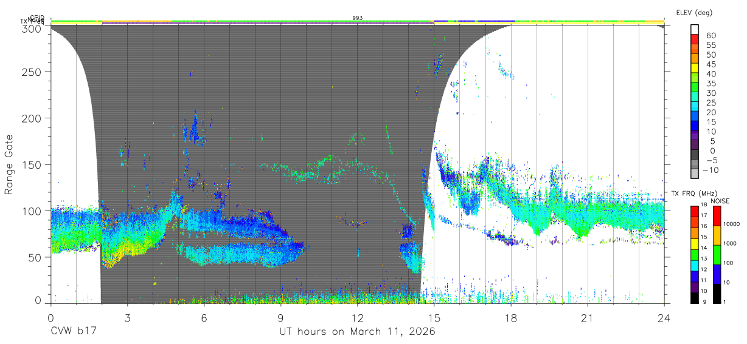The image size is (747, 344).
Task: Click the '21' tick on the UT hours axis
Action: [588, 317]
